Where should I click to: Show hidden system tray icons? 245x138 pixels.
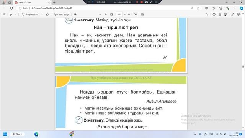(195, 134)
